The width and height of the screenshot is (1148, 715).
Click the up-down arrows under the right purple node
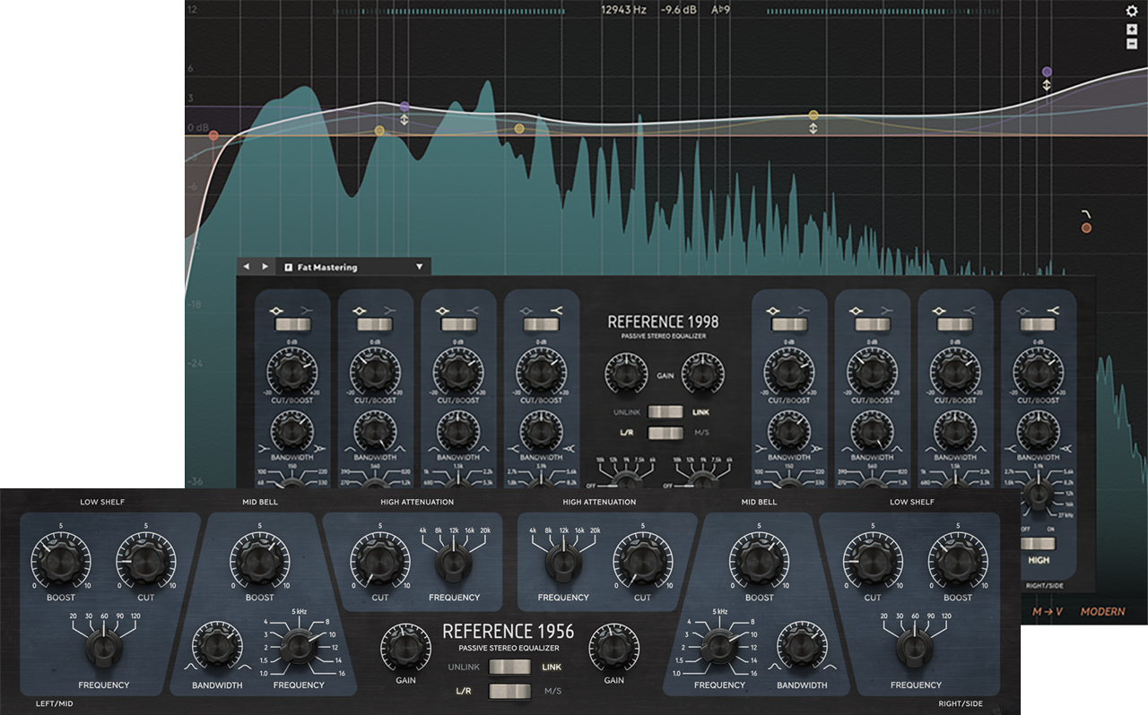click(1047, 84)
